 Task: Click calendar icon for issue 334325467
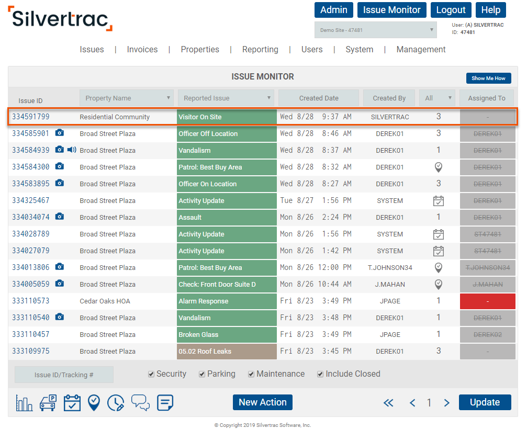point(438,200)
